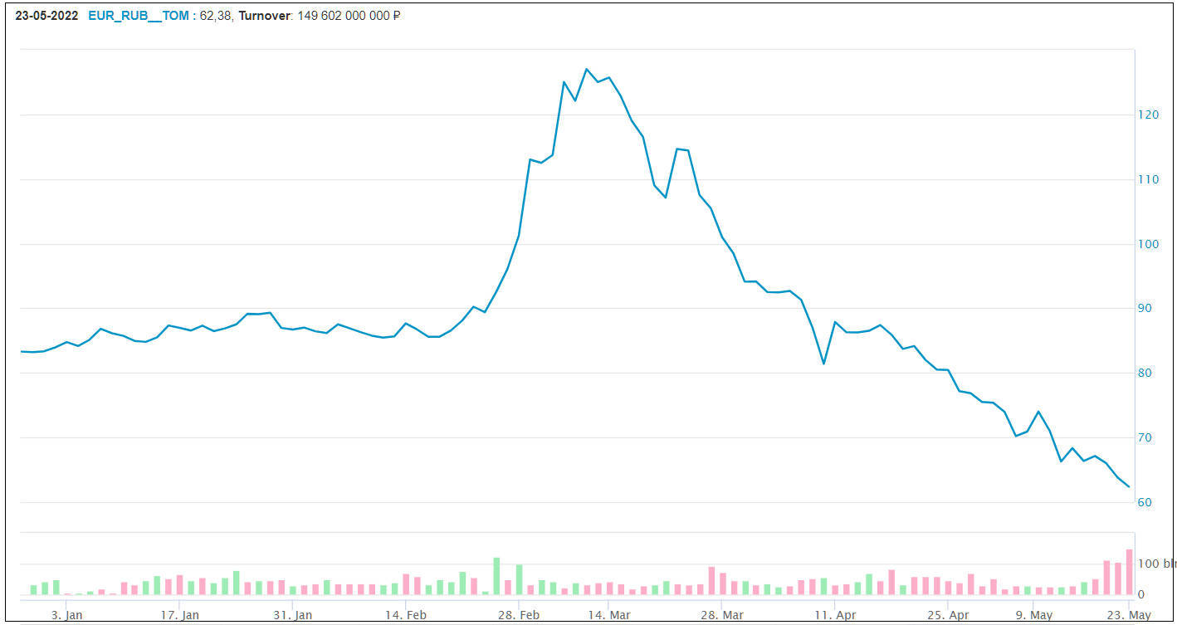Click the last pink turnover bar at right
This screenshot has width=1177, height=625.
point(1129,572)
